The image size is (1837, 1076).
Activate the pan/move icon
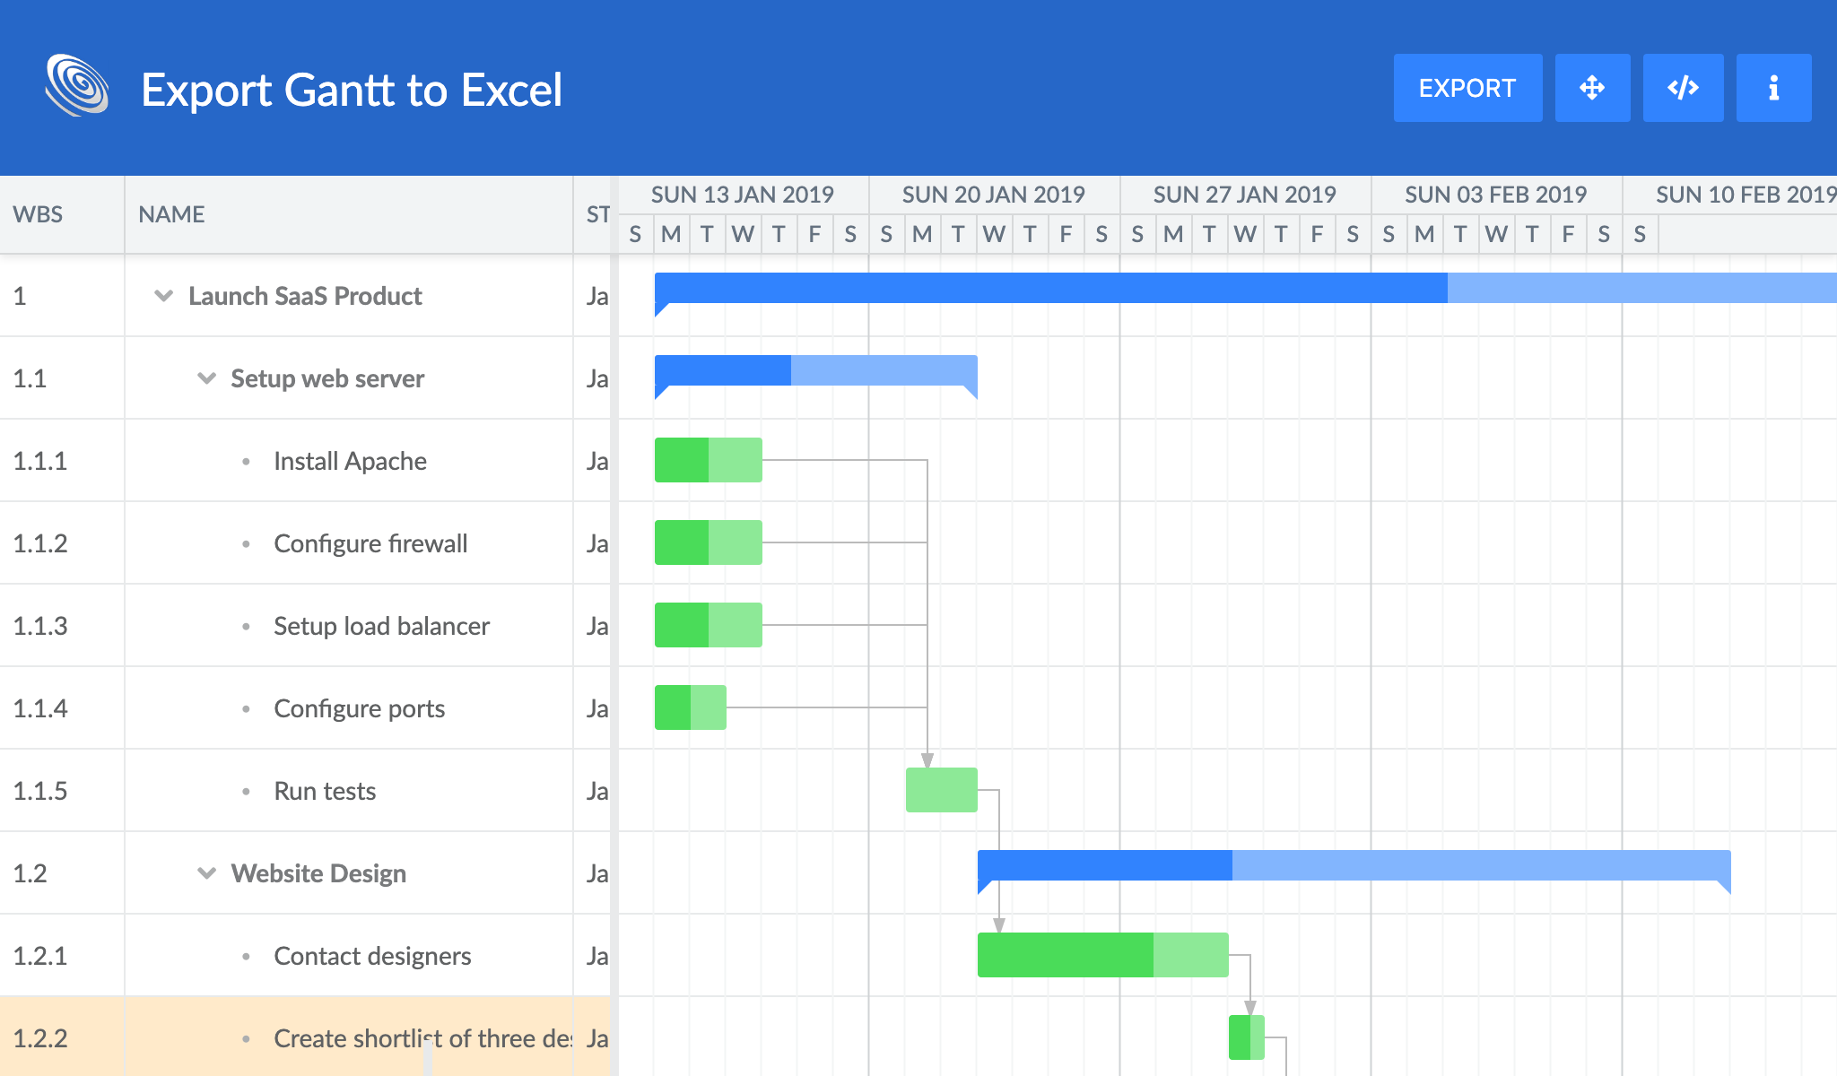[x=1592, y=88]
